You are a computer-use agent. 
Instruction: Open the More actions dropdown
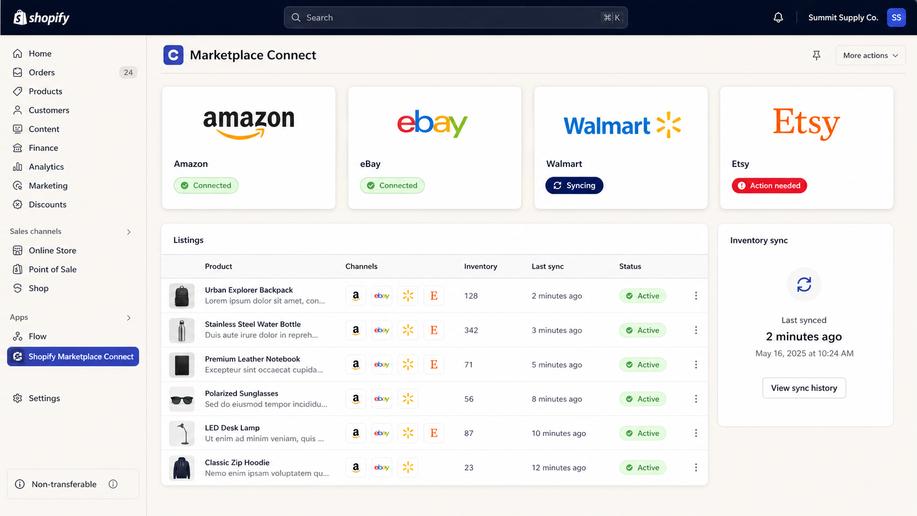(870, 55)
